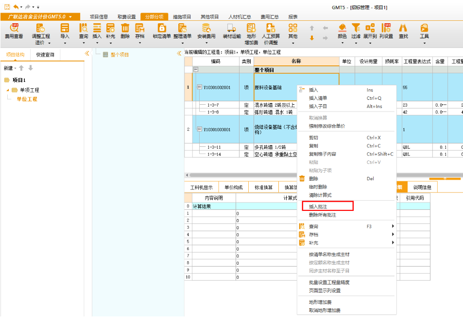Collapse the 单项工程 tree node
The width and height of the screenshot is (463, 331).
[8, 90]
